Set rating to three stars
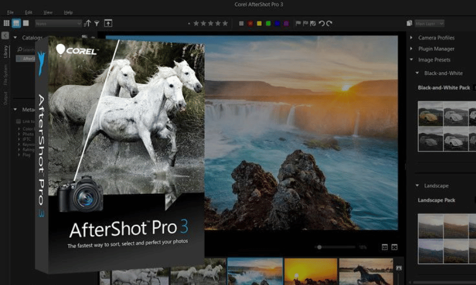Image resolution: width=476 pixels, height=285 pixels. pos(211,23)
